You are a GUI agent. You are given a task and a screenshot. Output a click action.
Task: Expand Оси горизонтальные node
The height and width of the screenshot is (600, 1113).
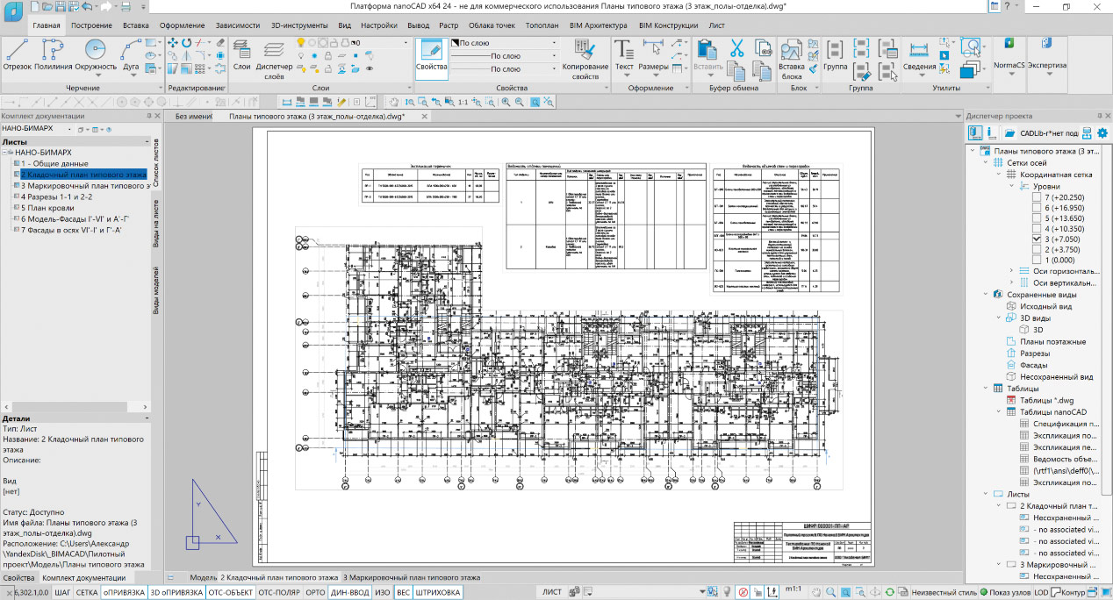pyautogui.click(x=1013, y=271)
